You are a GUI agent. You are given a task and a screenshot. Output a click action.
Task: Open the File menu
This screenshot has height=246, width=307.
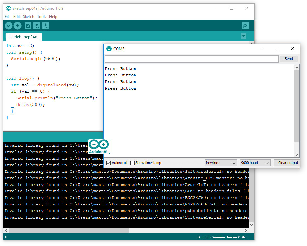coord(8,17)
